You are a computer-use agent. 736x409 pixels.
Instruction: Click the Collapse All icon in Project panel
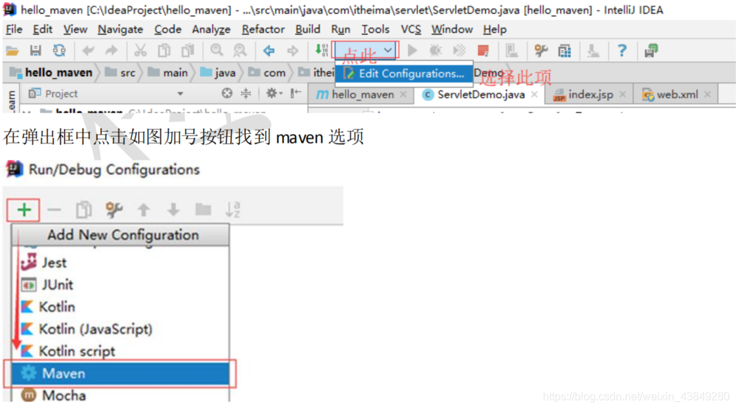click(246, 94)
